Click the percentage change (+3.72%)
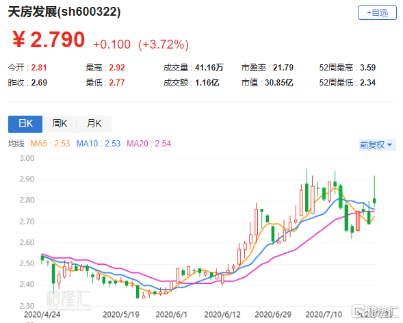The image size is (403, 323). tap(164, 44)
